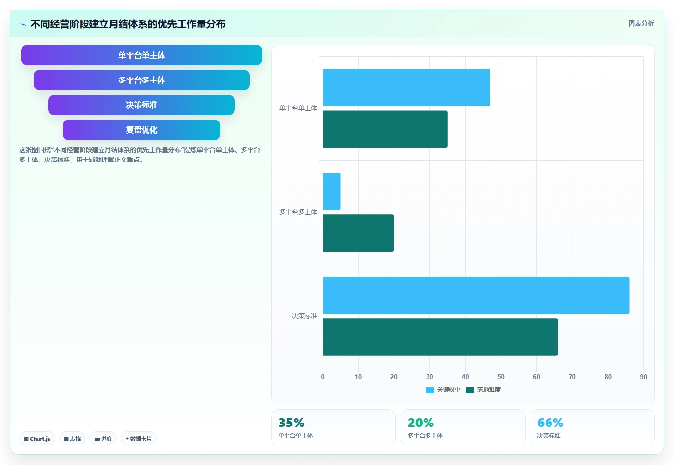Click the blue 关键权重 bar for 单平台单主体
This screenshot has height=465, width=674.
(x=406, y=88)
